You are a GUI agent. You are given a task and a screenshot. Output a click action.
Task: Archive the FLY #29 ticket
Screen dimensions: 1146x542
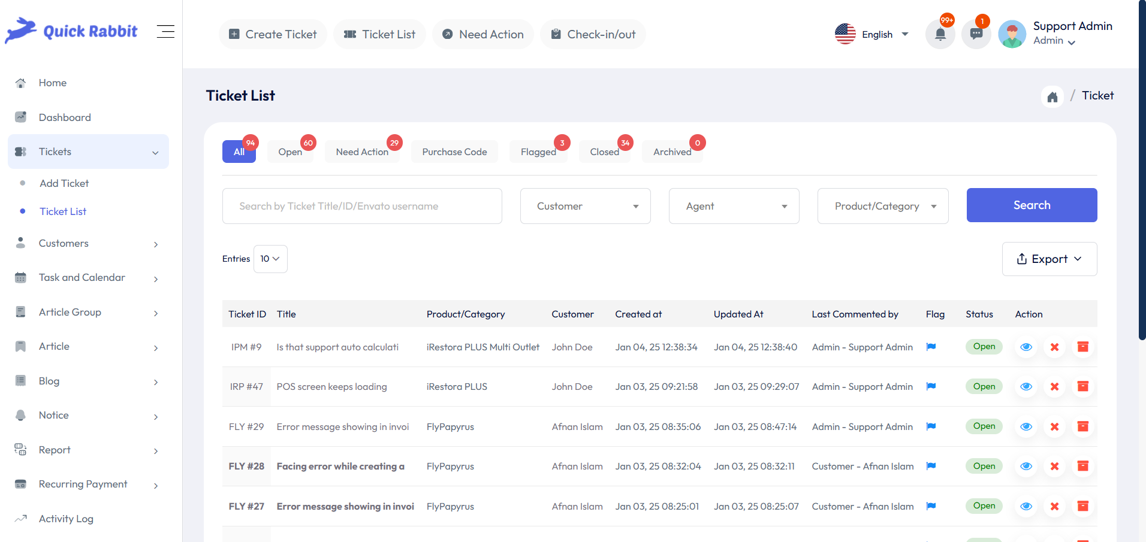pyautogui.click(x=1082, y=426)
